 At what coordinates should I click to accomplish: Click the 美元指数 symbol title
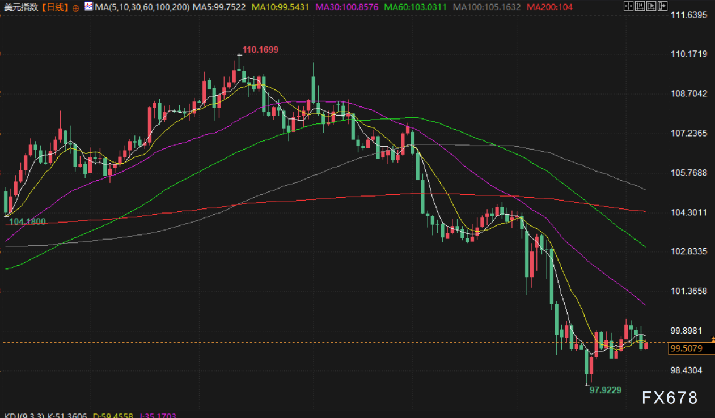click(21, 7)
